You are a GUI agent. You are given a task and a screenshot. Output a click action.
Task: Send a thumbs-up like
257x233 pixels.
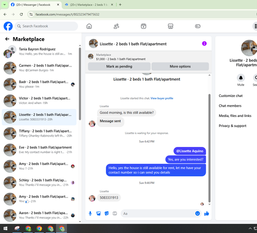click(x=207, y=213)
